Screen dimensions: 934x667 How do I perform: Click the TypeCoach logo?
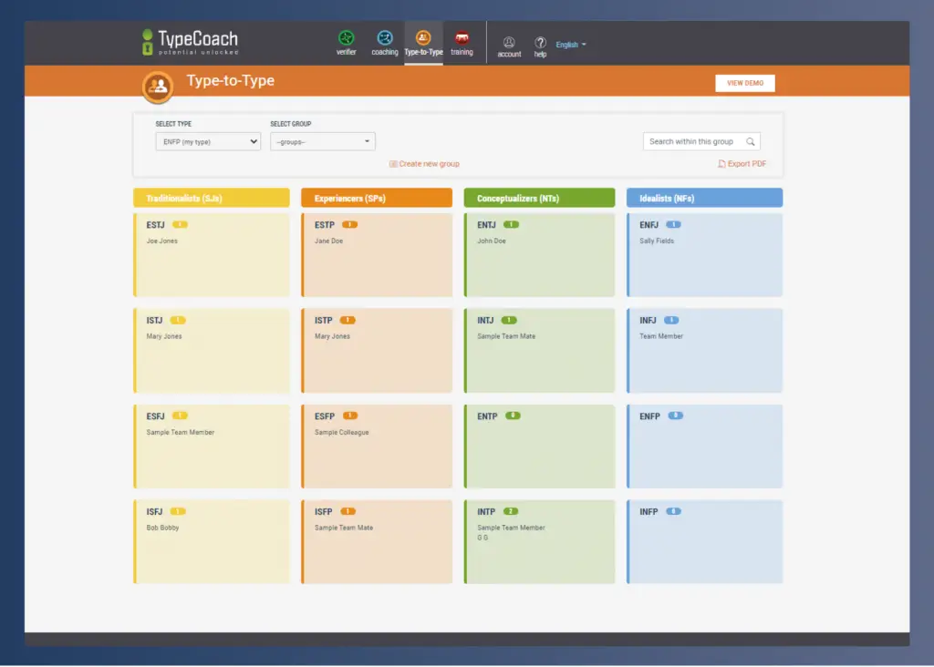point(190,42)
